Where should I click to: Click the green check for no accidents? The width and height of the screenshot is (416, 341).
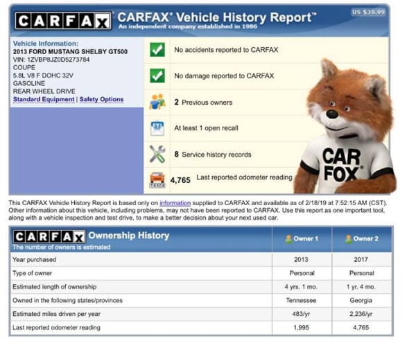[157, 50]
